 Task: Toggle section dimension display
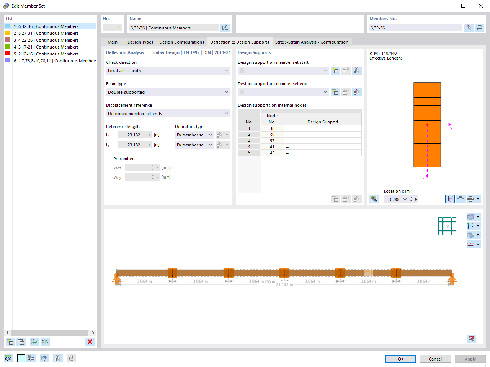tap(461, 199)
